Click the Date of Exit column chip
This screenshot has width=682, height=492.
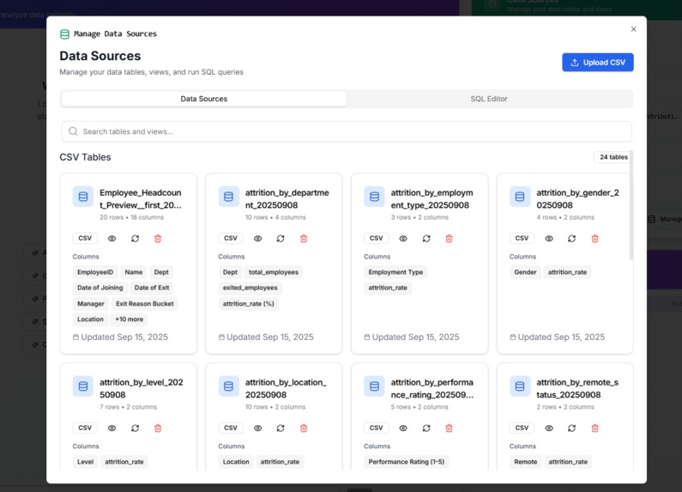click(x=152, y=288)
